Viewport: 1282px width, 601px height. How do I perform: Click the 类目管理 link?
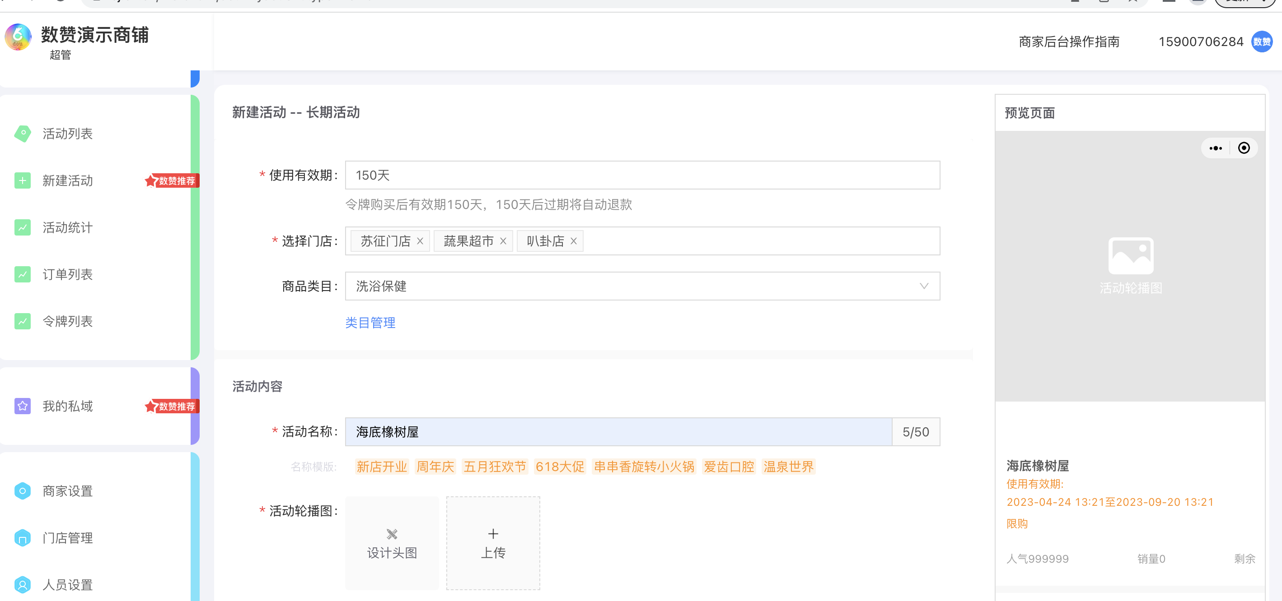[x=370, y=323]
